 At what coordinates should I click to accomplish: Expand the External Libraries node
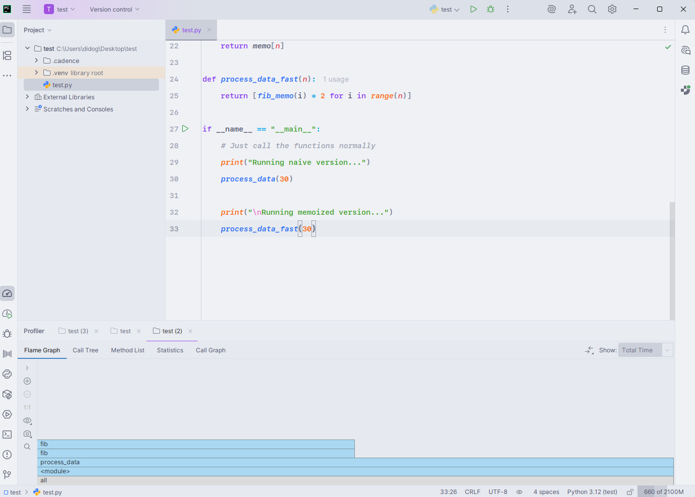pyautogui.click(x=27, y=97)
